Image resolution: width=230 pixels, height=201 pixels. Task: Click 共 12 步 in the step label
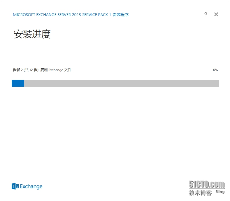coord(32,70)
